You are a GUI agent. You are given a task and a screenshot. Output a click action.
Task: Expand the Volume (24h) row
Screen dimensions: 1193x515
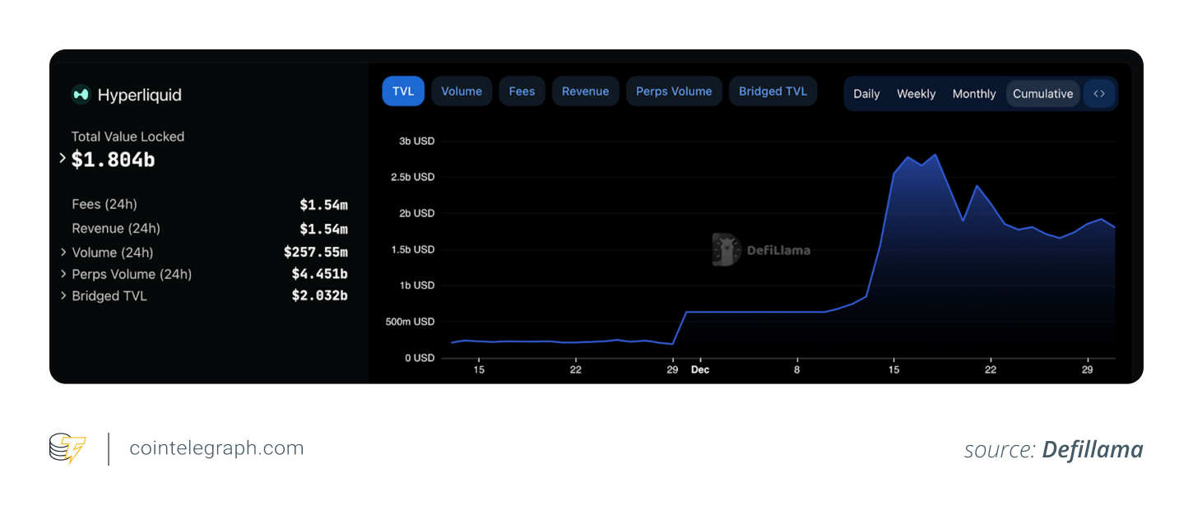coord(63,252)
